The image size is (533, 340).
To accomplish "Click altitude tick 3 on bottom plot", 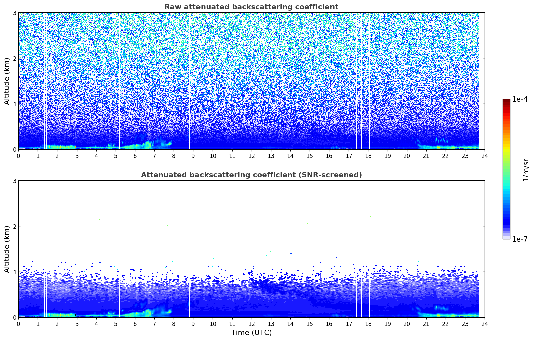I will coord(14,181).
